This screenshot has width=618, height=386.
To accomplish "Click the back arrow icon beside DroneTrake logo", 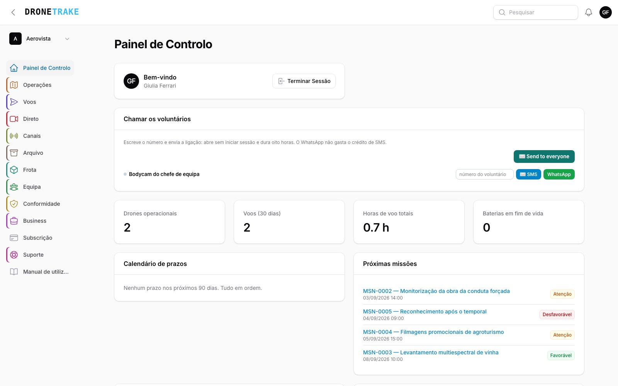I will (x=13, y=12).
